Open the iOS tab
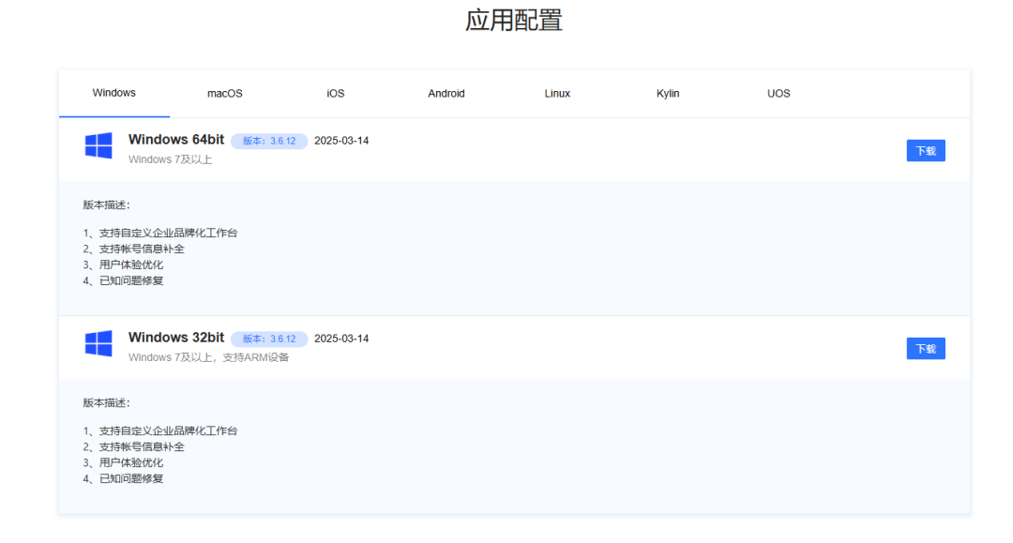This screenshot has height=543, width=1013. click(335, 94)
